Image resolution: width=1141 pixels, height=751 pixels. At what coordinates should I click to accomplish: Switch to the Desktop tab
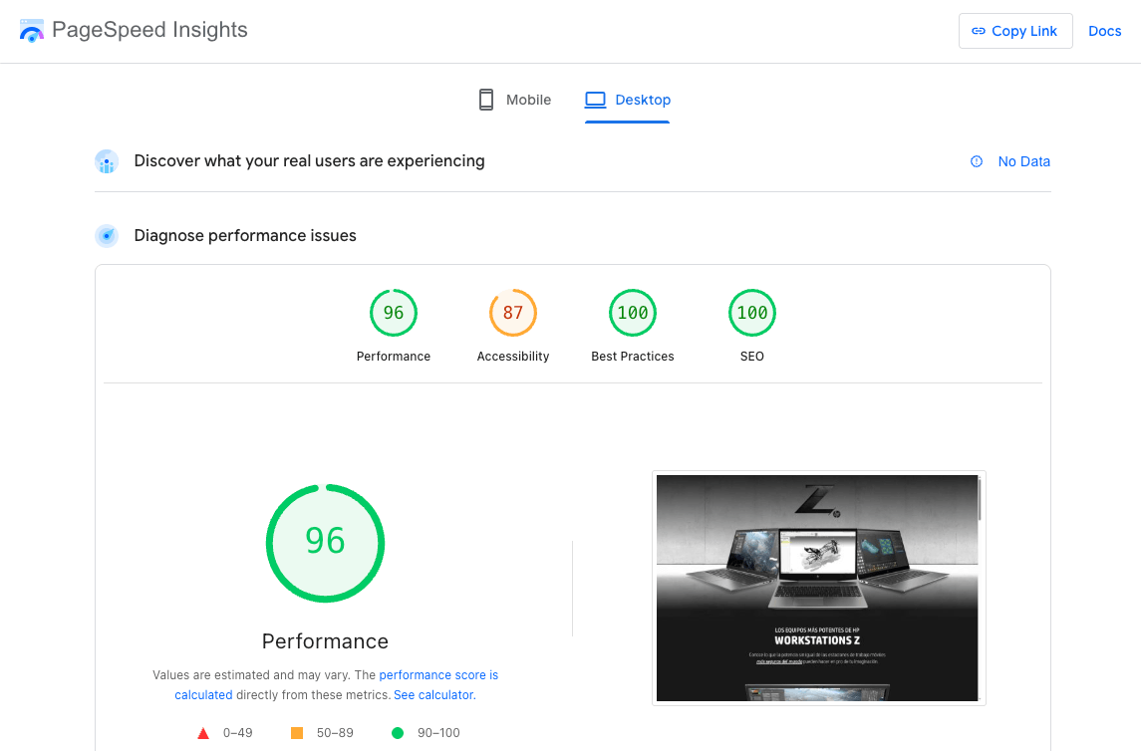pos(627,100)
